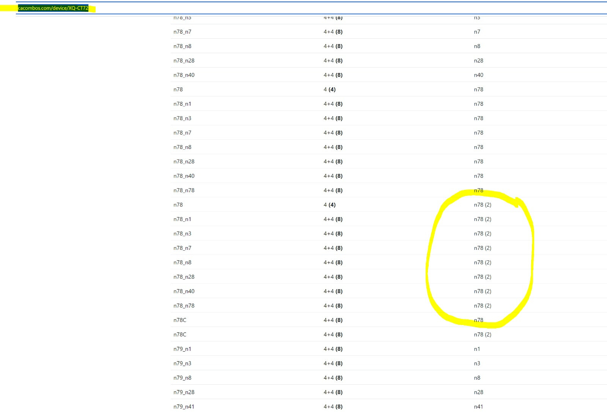Click the n79_n1 combo cell
The height and width of the screenshot is (412, 607).
tap(182, 349)
